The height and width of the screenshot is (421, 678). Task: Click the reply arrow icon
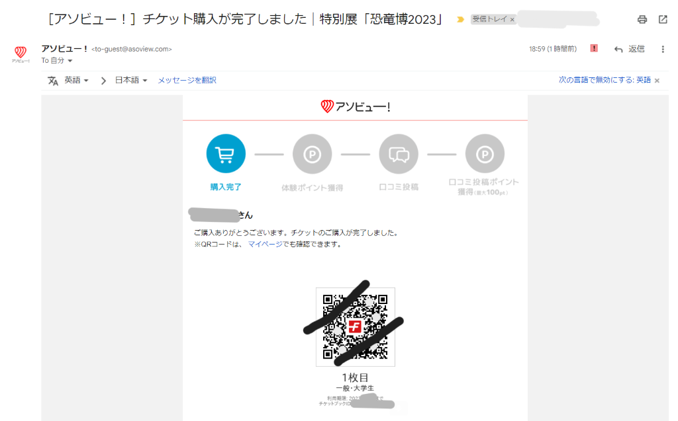pos(618,49)
